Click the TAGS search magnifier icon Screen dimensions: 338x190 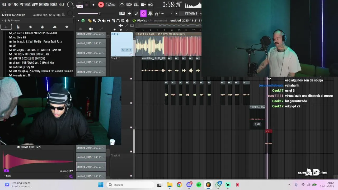point(71,177)
